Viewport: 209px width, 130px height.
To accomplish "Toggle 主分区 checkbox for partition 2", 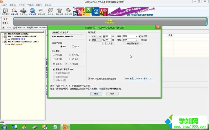I will [140, 40].
